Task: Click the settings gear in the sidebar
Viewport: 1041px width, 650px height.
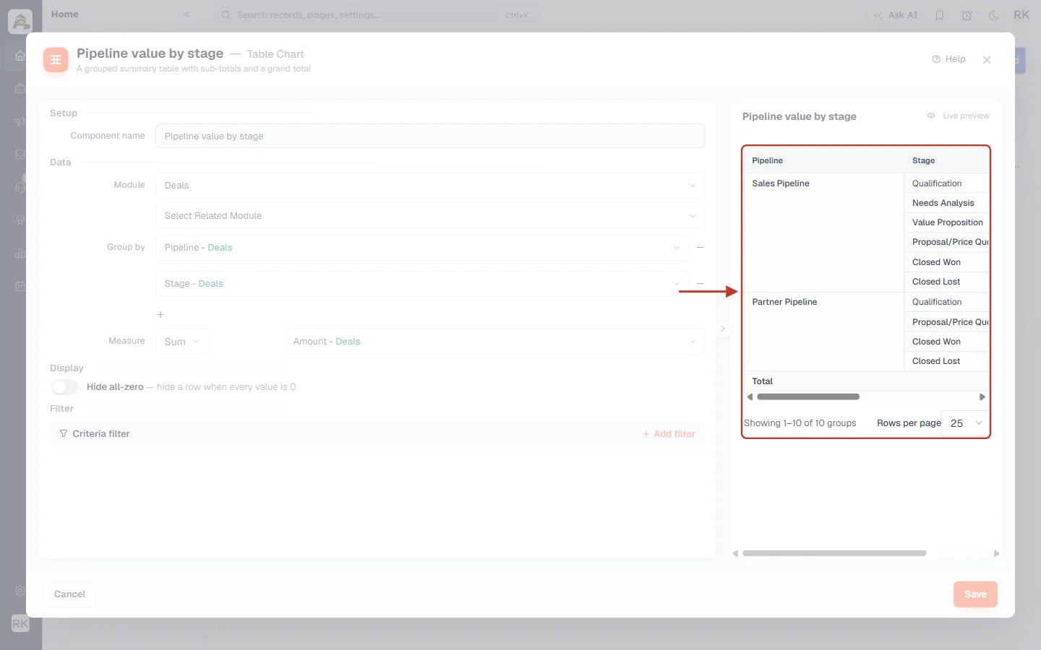Action: tap(20, 590)
